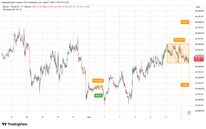Click the 62,250.00 price axis label
The image size is (206, 129).
point(199,105)
